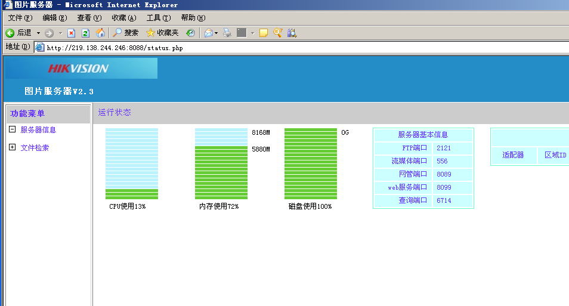Click the Mail envelope icon
The height and width of the screenshot is (306, 569).
coord(208,33)
